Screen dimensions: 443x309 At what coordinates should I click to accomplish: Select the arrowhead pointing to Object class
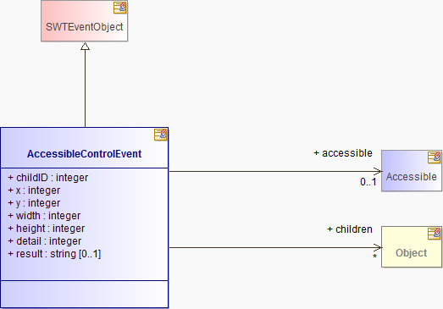pyautogui.click(x=378, y=247)
